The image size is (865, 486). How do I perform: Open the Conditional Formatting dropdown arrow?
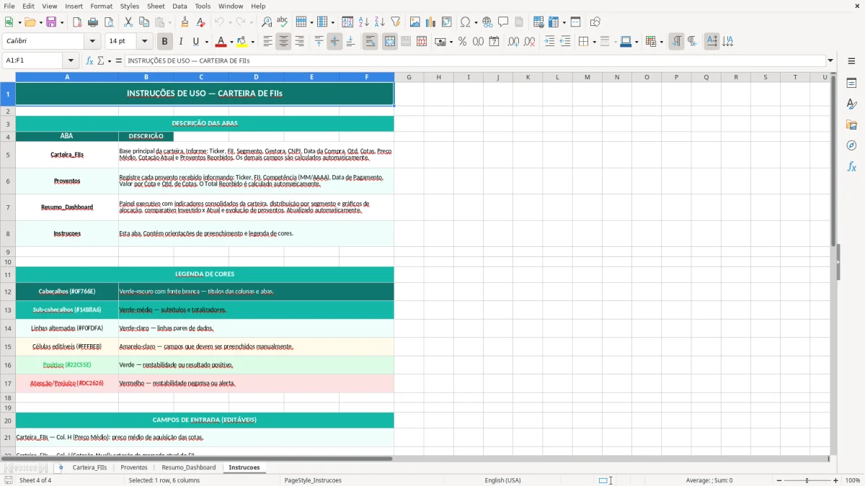pos(661,42)
